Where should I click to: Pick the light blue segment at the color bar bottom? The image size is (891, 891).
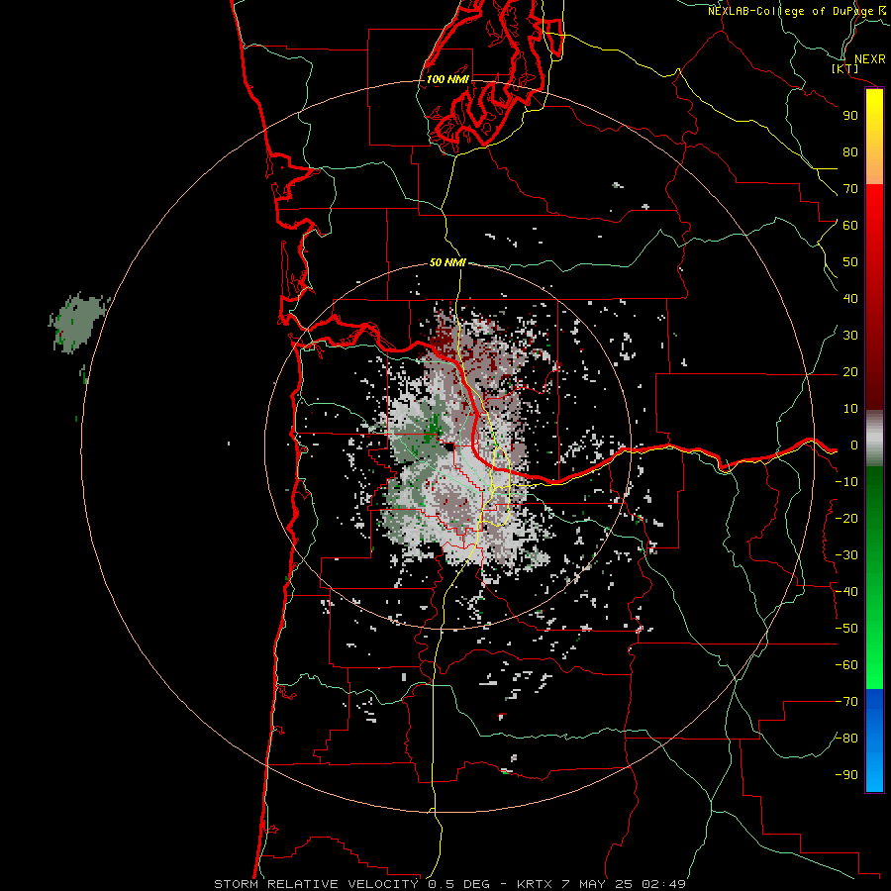pyautogui.click(x=874, y=770)
